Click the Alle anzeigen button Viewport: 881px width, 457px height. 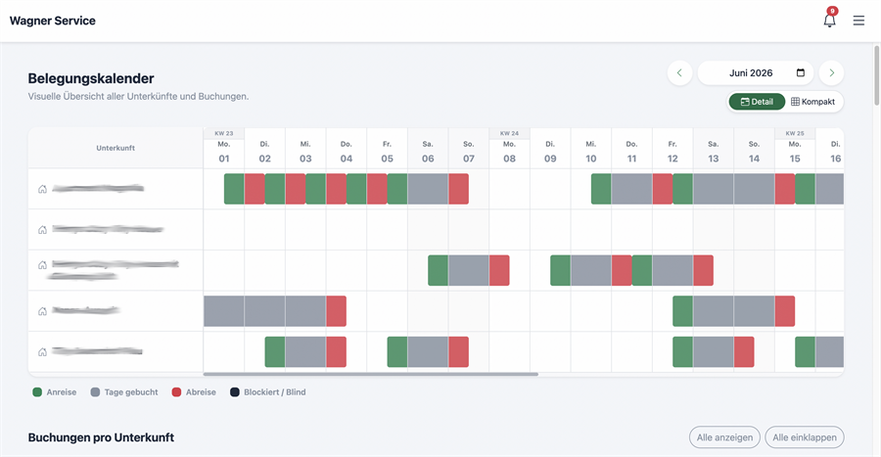click(x=724, y=437)
